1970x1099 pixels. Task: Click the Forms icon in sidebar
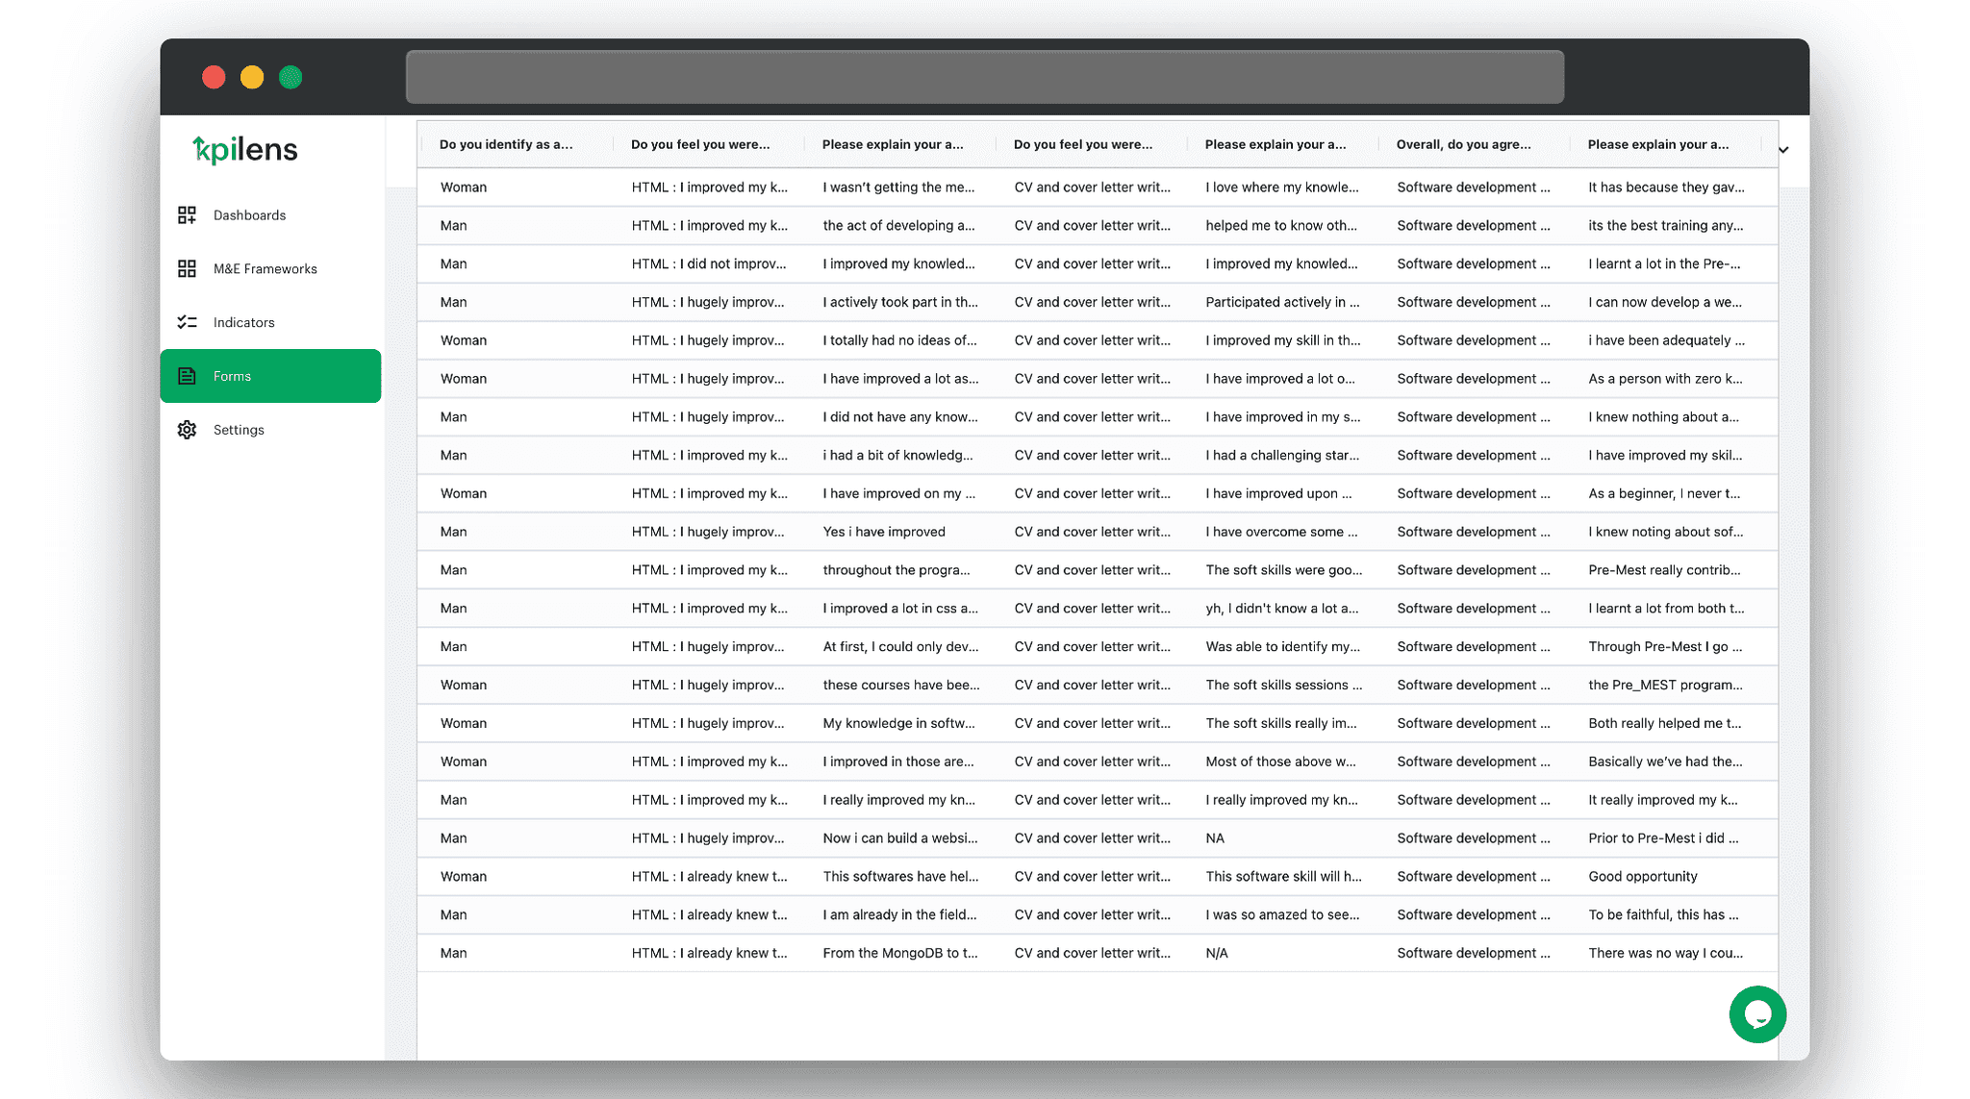[189, 376]
